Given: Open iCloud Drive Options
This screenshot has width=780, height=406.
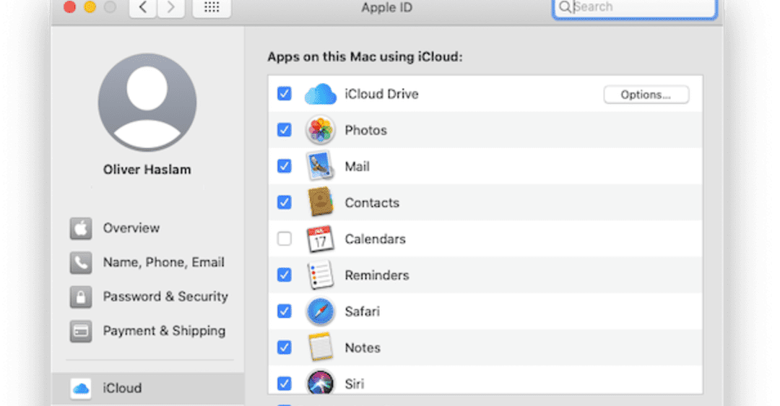Looking at the screenshot, I should coord(646,95).
